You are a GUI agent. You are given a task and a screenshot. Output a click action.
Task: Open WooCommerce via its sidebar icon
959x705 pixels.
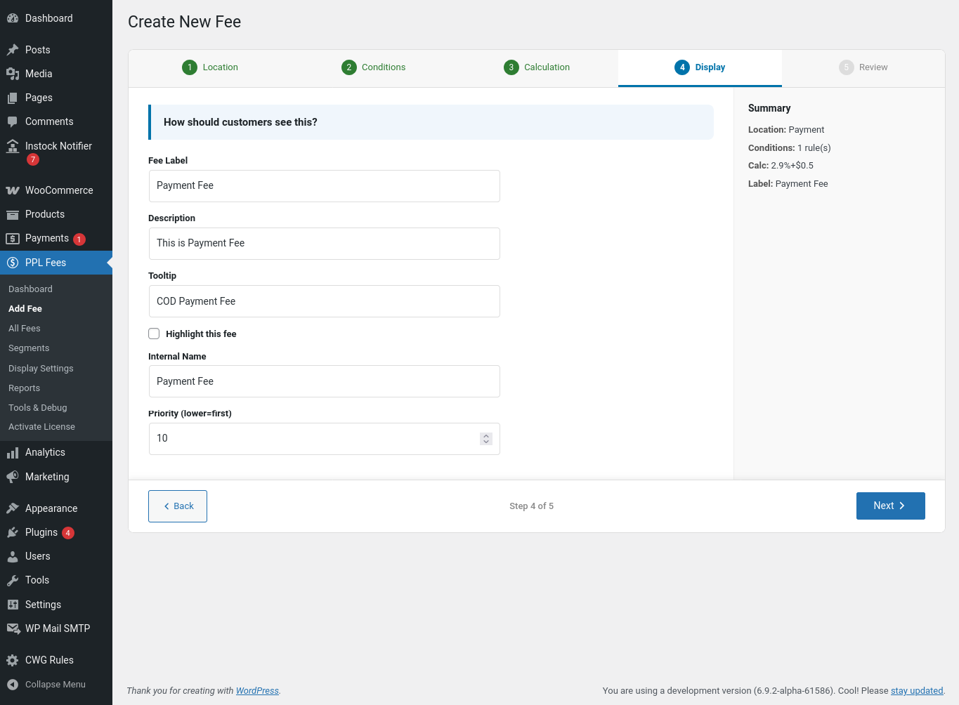pos(13,190)
